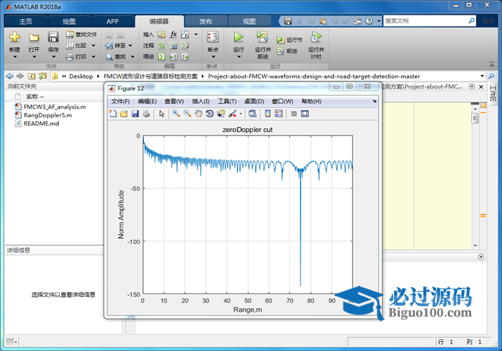This screenshot has height=351, width=502.
Task: Click the Find Files (查找文件) button
Action: tap(81, 34)
